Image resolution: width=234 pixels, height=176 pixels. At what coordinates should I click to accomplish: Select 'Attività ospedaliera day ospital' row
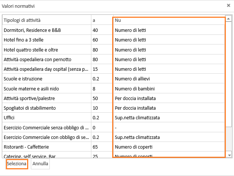pos(113,69)
